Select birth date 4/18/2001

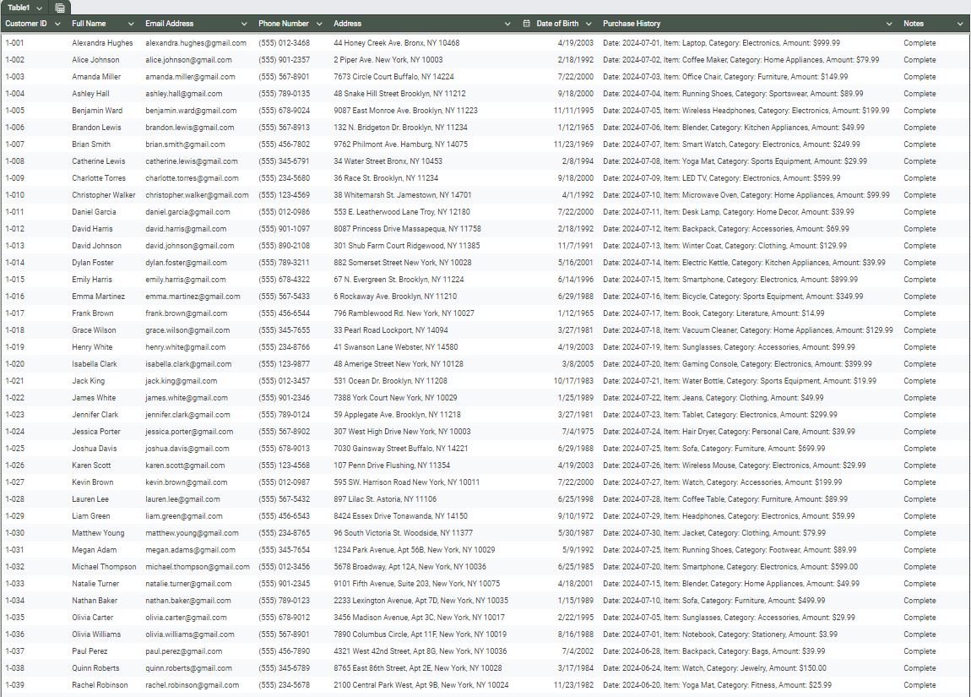(x=575, y=584)
